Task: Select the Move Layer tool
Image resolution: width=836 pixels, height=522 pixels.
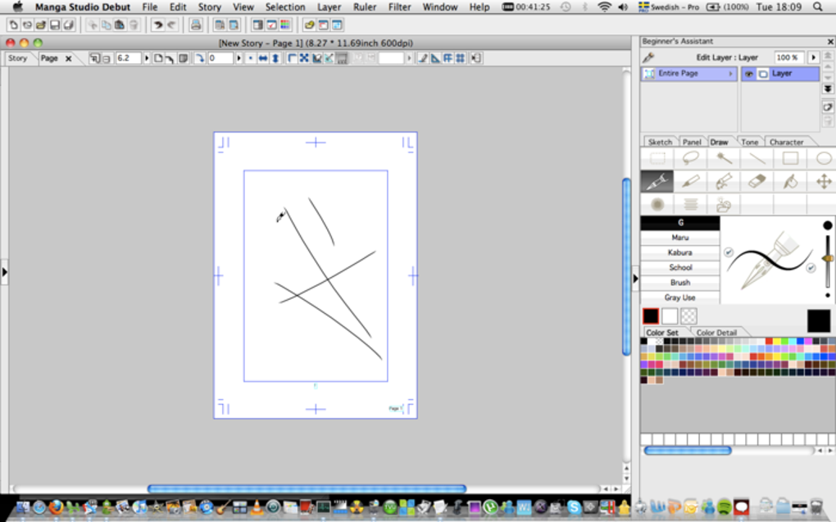Action: [x=823, y=182]
